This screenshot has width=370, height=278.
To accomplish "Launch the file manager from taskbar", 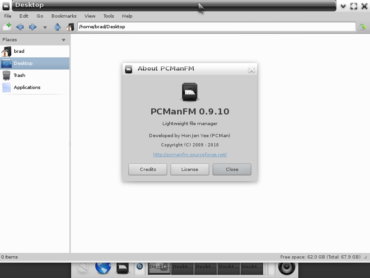I will 123,268.
